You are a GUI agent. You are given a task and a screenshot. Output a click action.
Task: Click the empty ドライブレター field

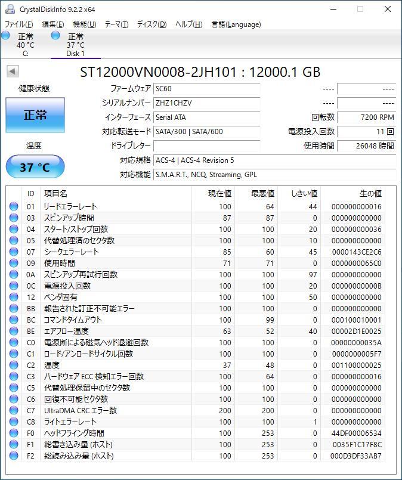tap(206, 146)
